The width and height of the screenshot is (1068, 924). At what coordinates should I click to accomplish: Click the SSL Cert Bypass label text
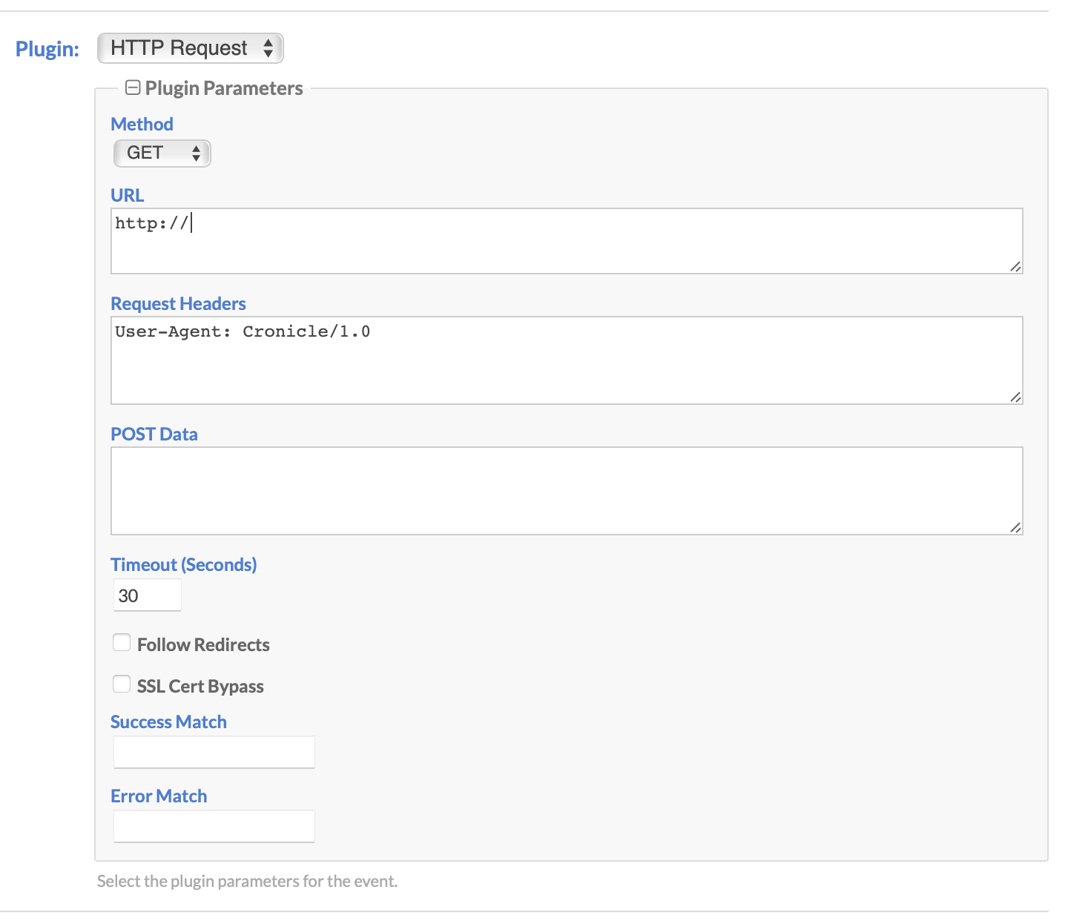(x=200, y=686)
